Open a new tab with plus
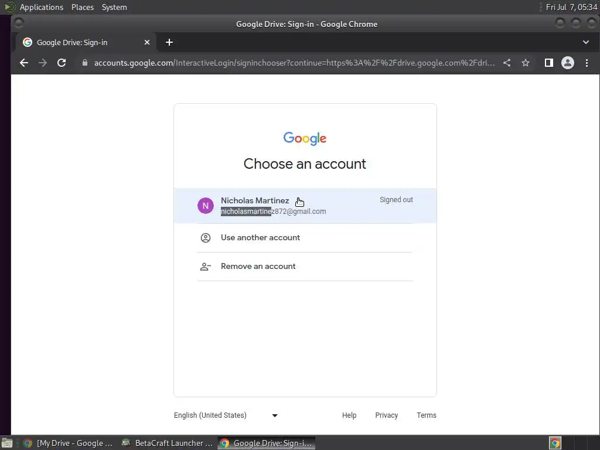This screenshot has width=600, height=450. coord(169,42)
